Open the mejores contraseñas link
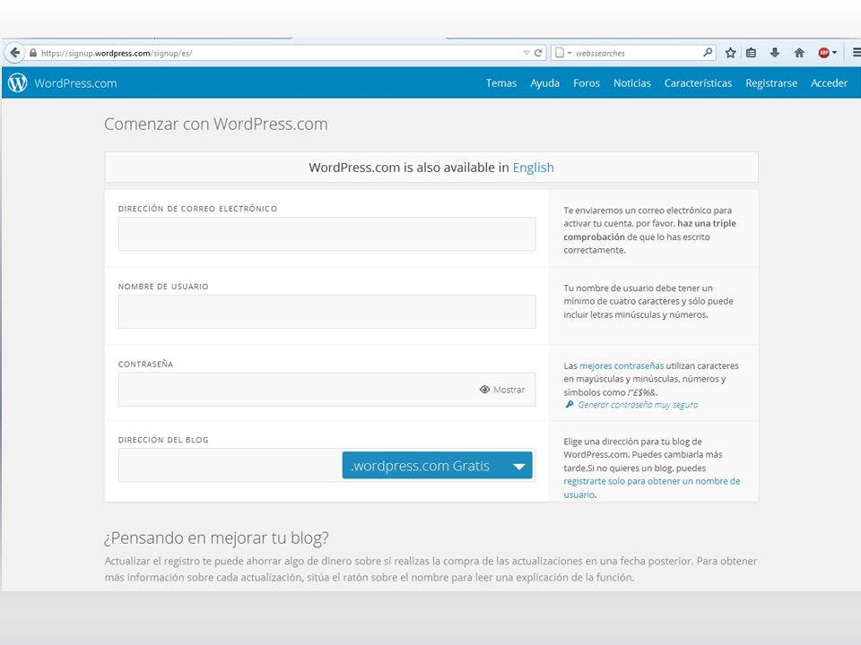Screen dimensions: 861x645 pyautogui.click(x=622, y=365)
